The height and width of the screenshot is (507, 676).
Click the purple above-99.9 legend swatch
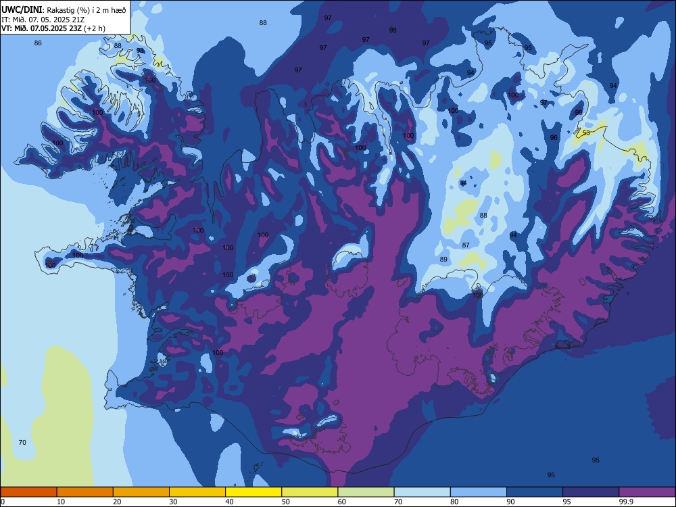click(x=647, y=492)
